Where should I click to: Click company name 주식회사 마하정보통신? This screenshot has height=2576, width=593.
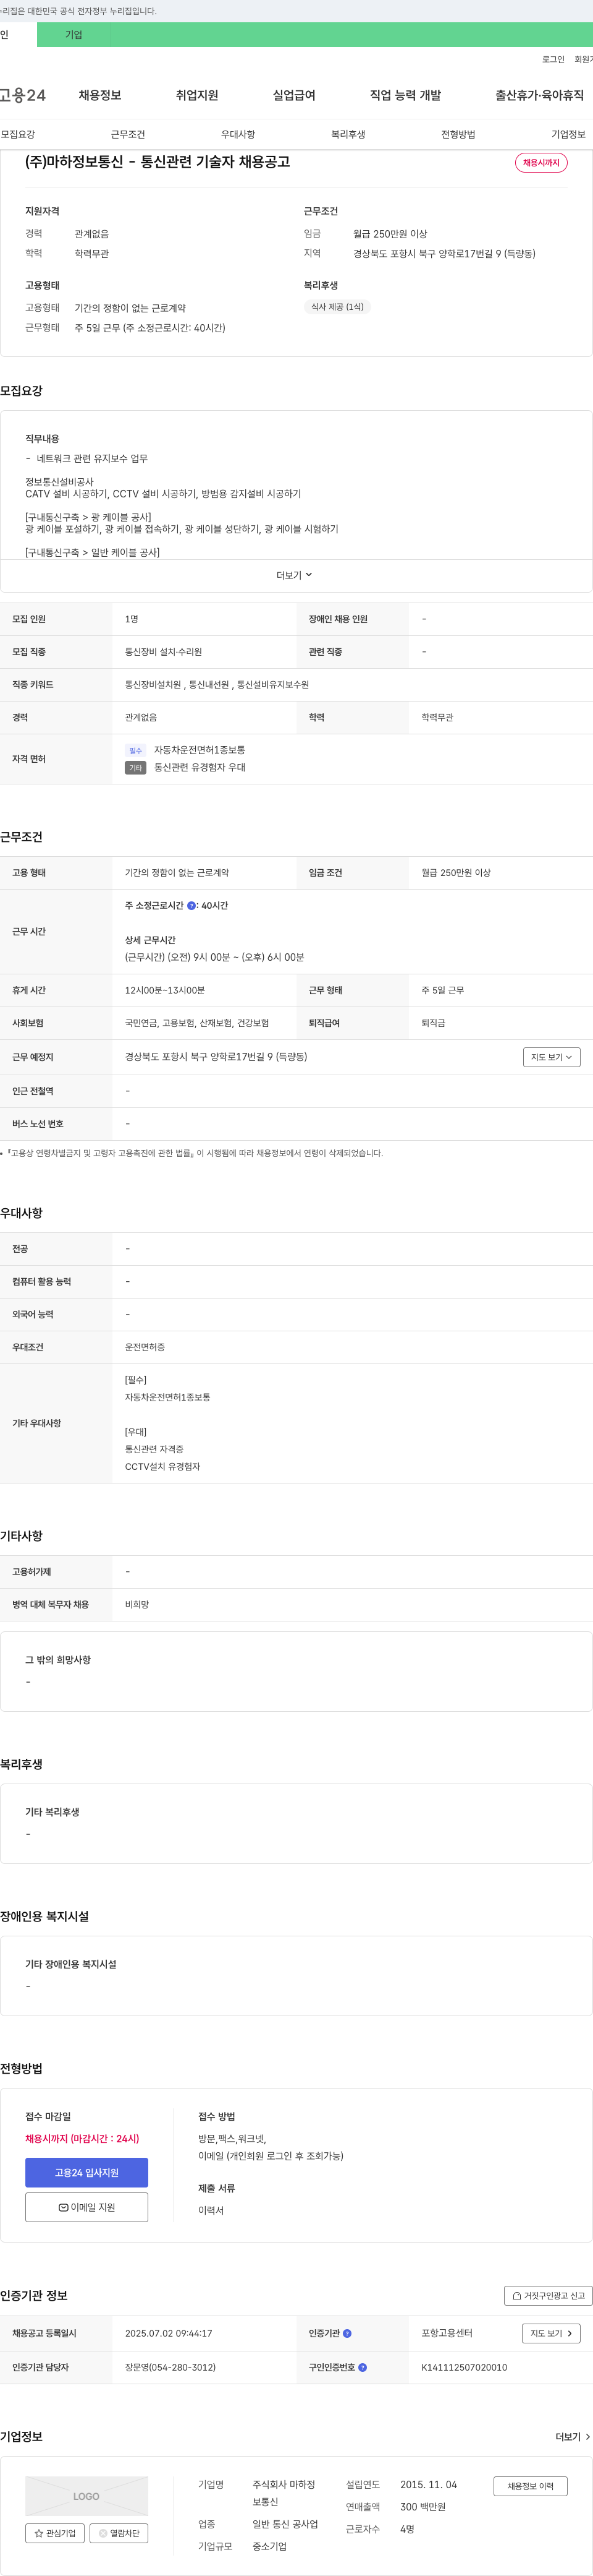[285, 2493]
